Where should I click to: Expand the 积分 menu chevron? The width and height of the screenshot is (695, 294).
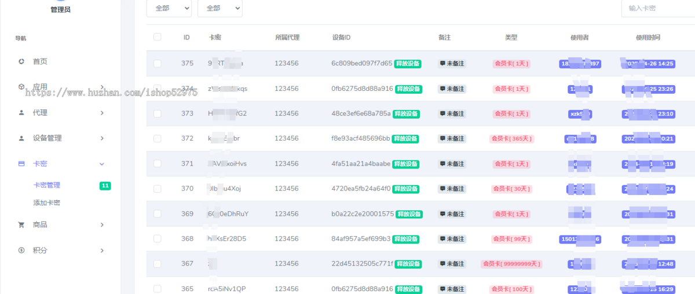[x=103, y=251]
